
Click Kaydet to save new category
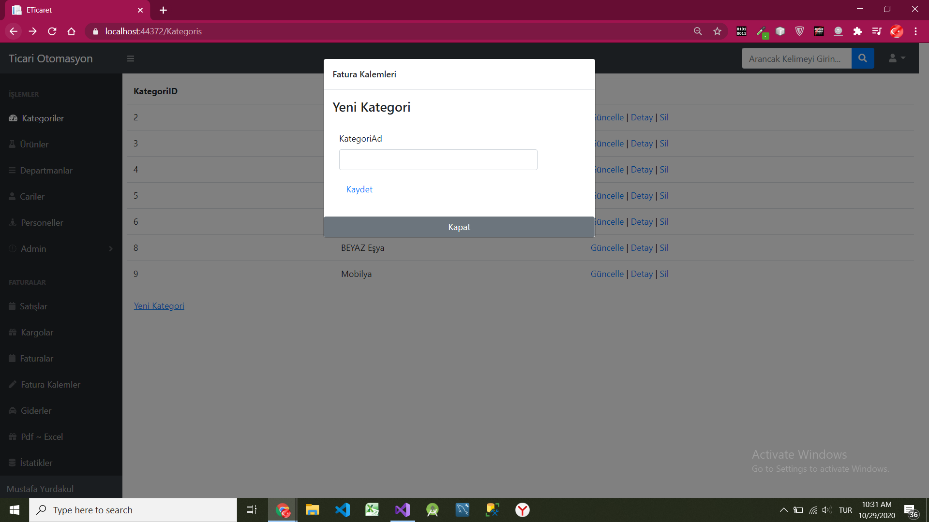click(359, 189)
